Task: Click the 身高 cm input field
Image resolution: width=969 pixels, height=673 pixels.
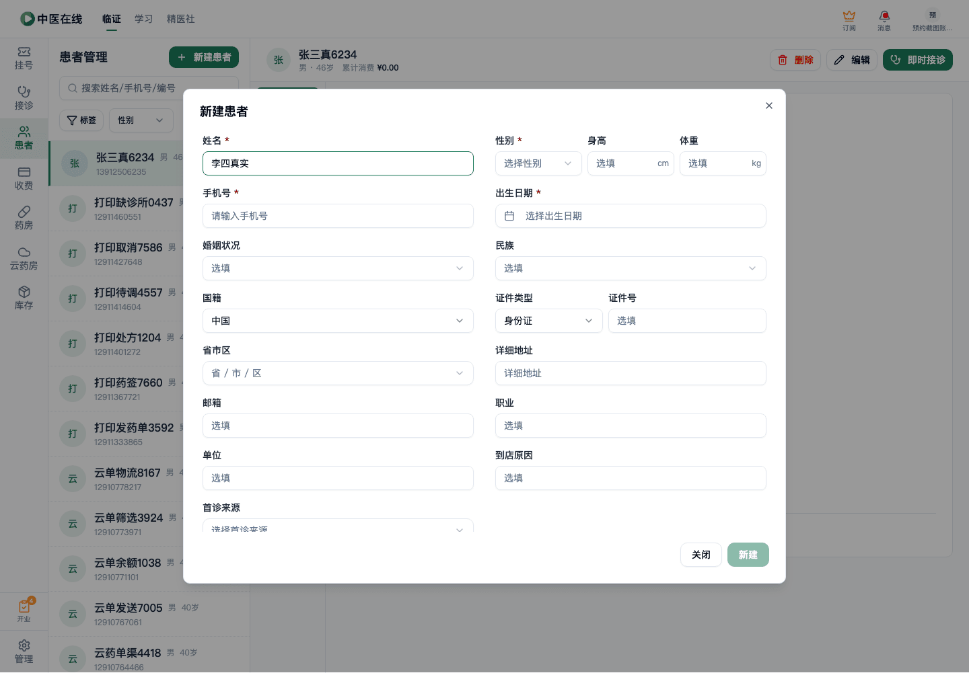Action: pos(631,163)
